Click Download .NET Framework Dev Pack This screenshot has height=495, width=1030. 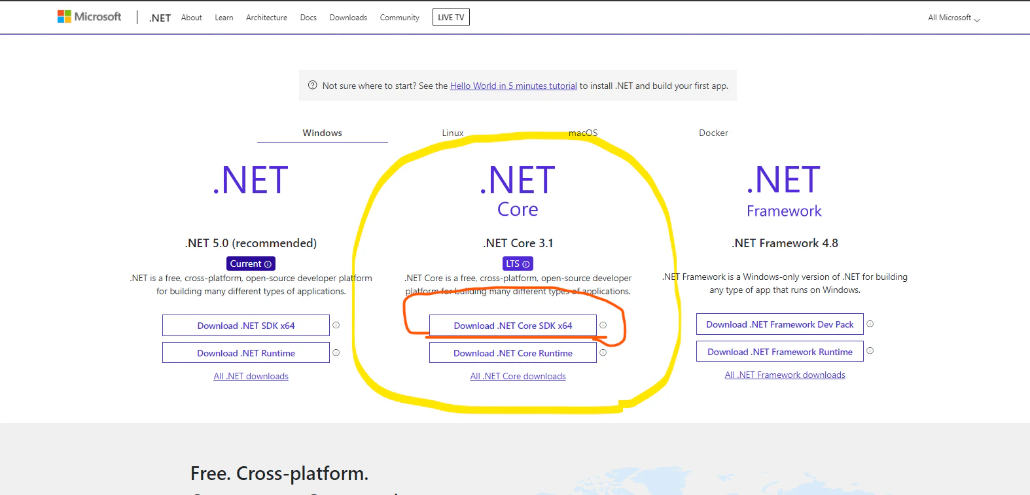780,324
